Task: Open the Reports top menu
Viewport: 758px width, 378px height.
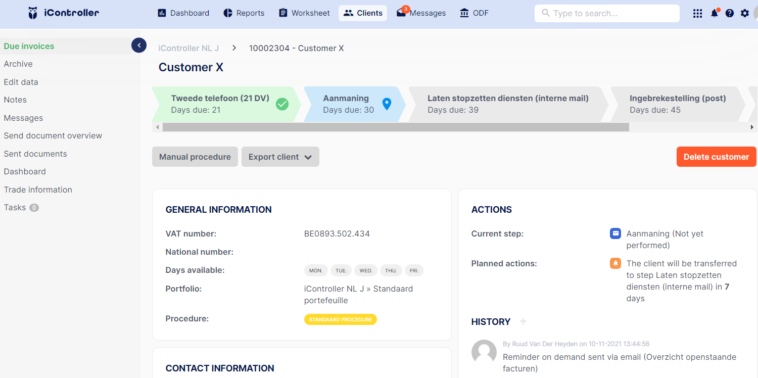Action: (x=244, y=13)
